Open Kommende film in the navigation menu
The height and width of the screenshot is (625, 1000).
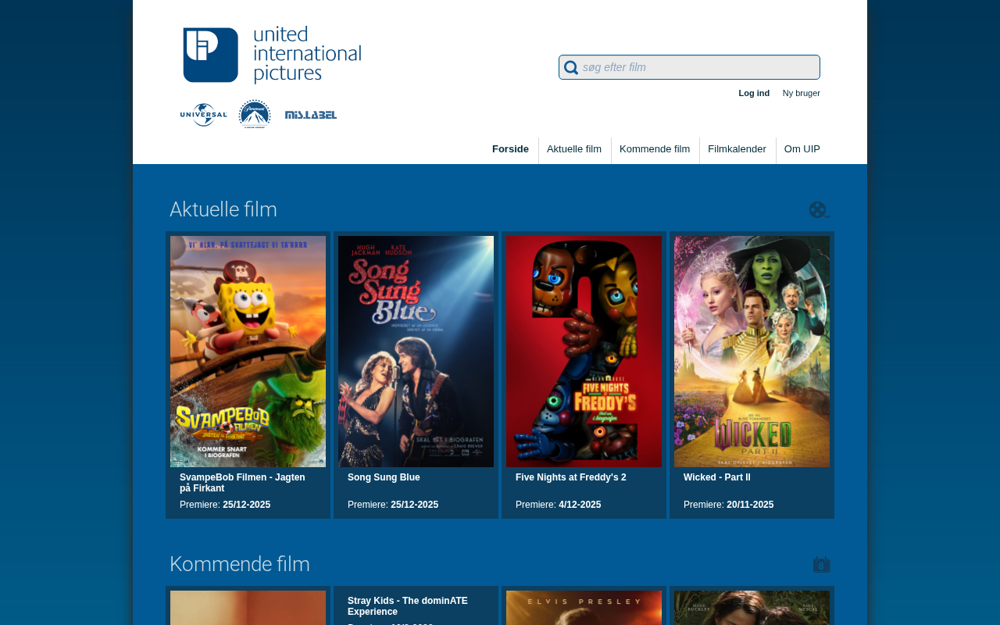coord(655,149)
